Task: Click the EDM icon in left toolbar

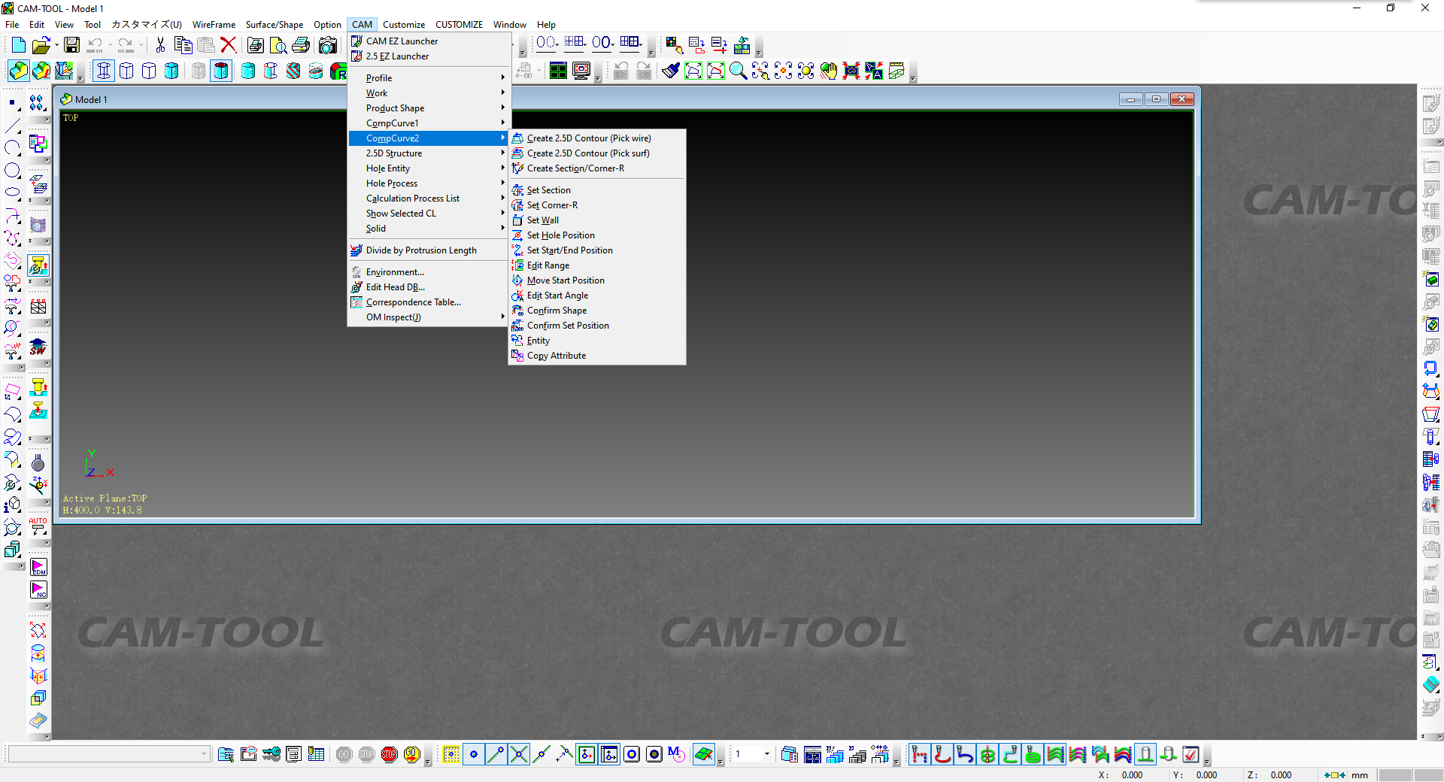Action: pos(38,568)
